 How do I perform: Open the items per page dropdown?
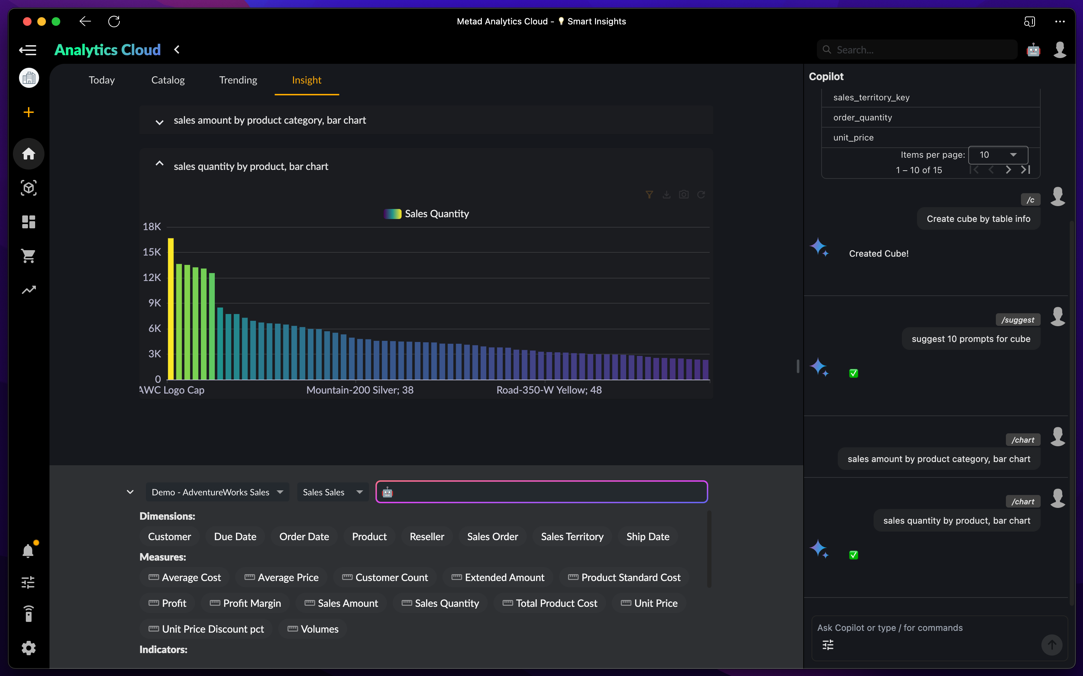coord(998,155)
